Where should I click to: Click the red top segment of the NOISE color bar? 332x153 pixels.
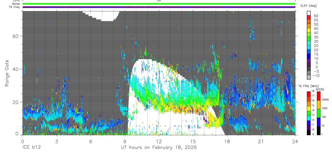coord(318,96)
